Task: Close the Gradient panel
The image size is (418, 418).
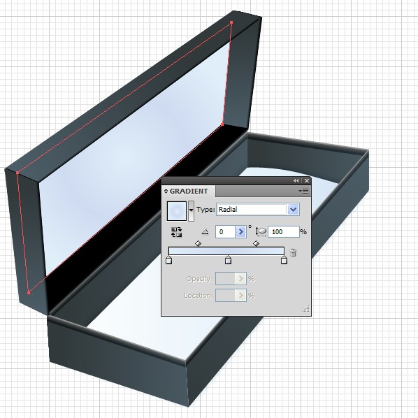Action: pos(307,181)
